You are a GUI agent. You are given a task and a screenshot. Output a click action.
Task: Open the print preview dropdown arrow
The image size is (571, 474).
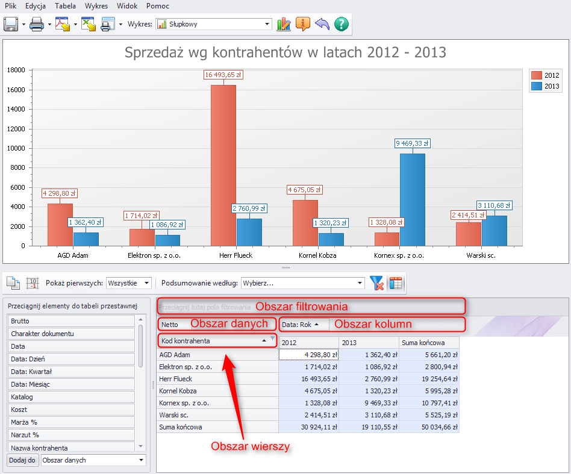(x=120, y=25)
